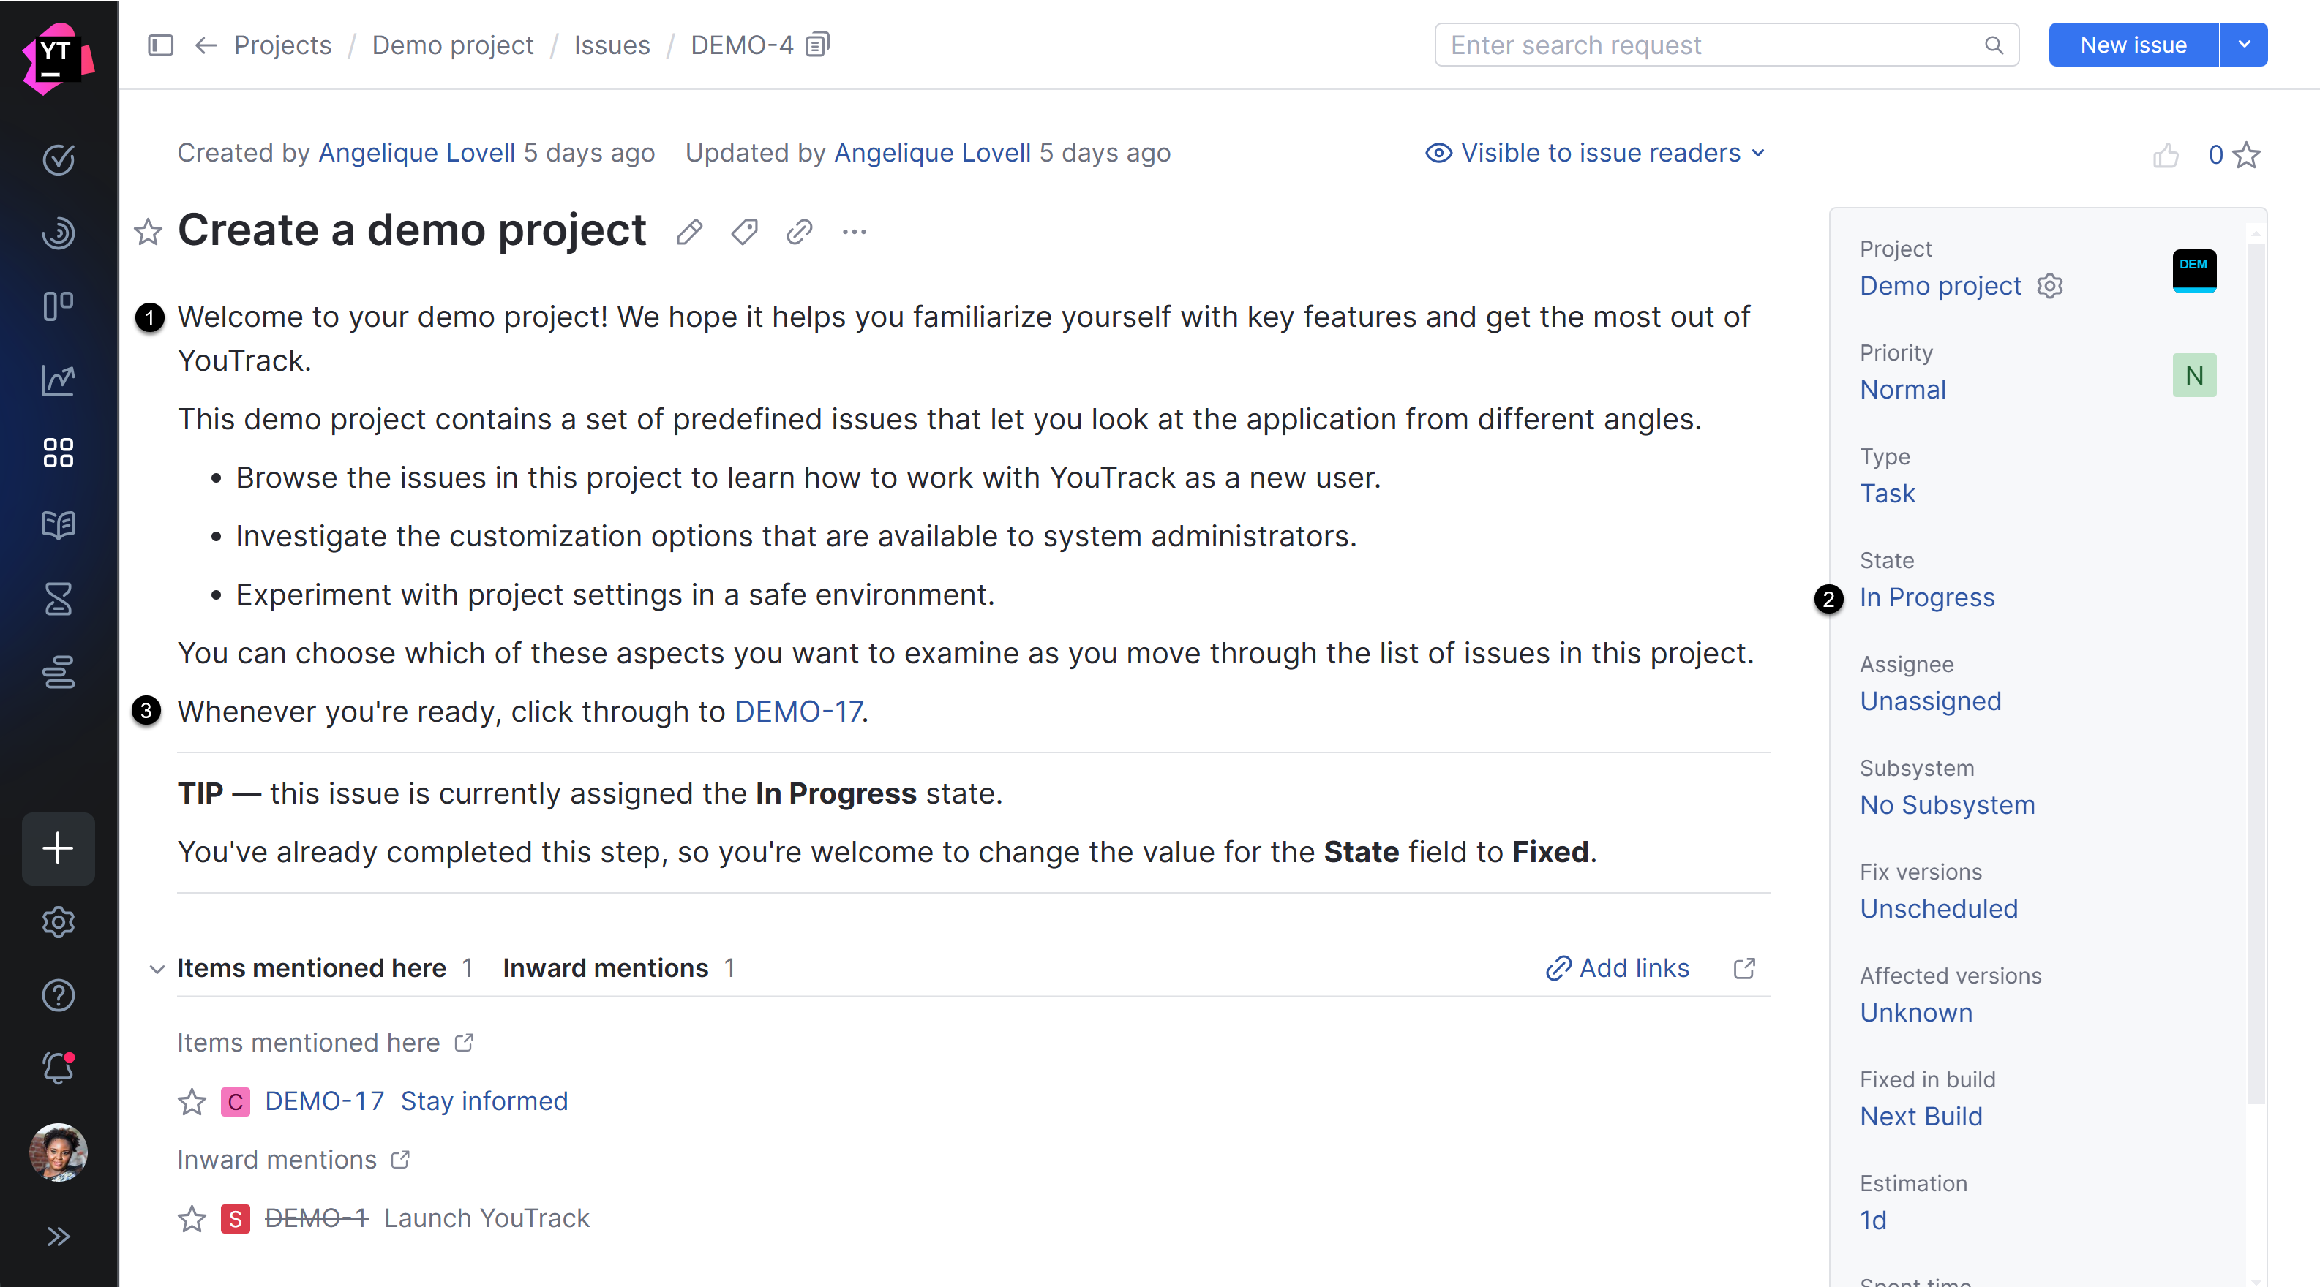
Task: Click the thumbs-up vote icon
Action: [x=2165, y=155]
